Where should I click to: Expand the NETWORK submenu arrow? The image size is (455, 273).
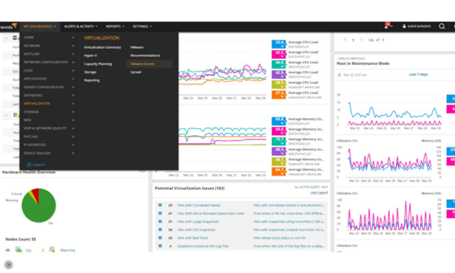click(x=73, y=45)
